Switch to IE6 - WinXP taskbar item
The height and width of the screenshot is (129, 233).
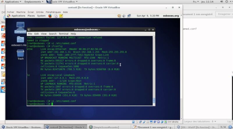click(x=197, y=127)
